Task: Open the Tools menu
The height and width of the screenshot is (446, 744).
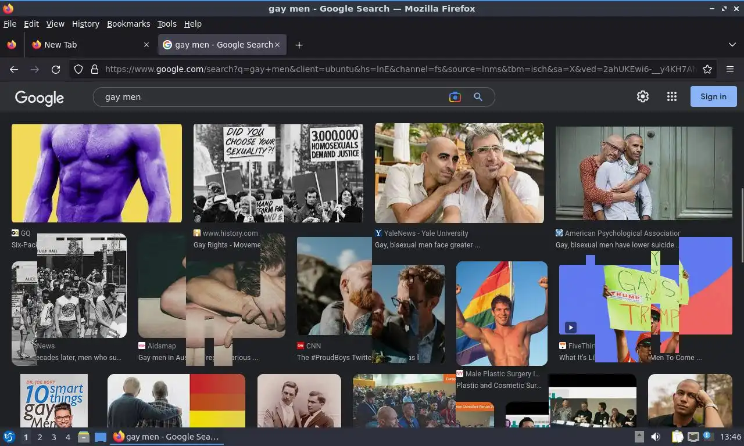Action: [167, 24]
